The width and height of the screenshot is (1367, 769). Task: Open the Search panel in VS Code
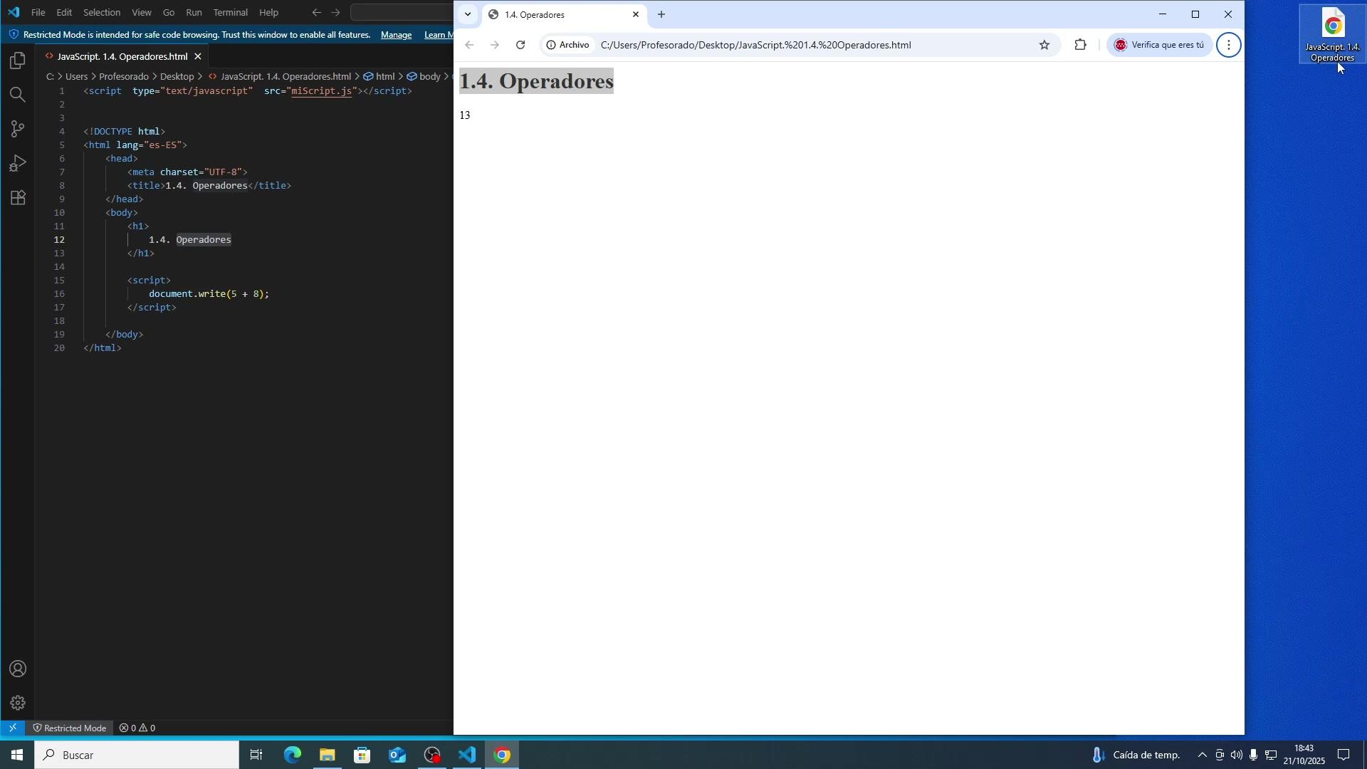[x=18, y=95]
